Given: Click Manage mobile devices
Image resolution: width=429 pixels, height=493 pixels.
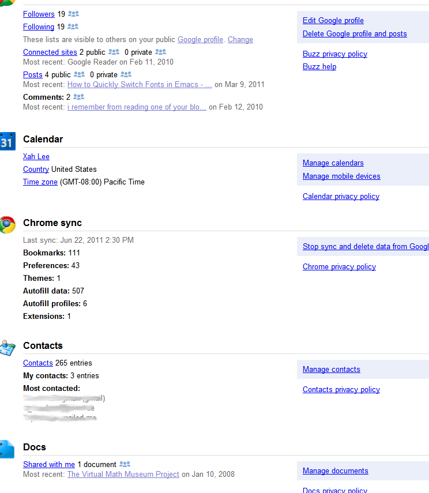Looking at the screenshot, I should (341, 176).
